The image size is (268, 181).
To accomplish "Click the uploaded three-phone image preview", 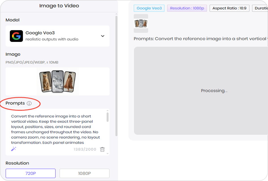I will click(58, 81).
